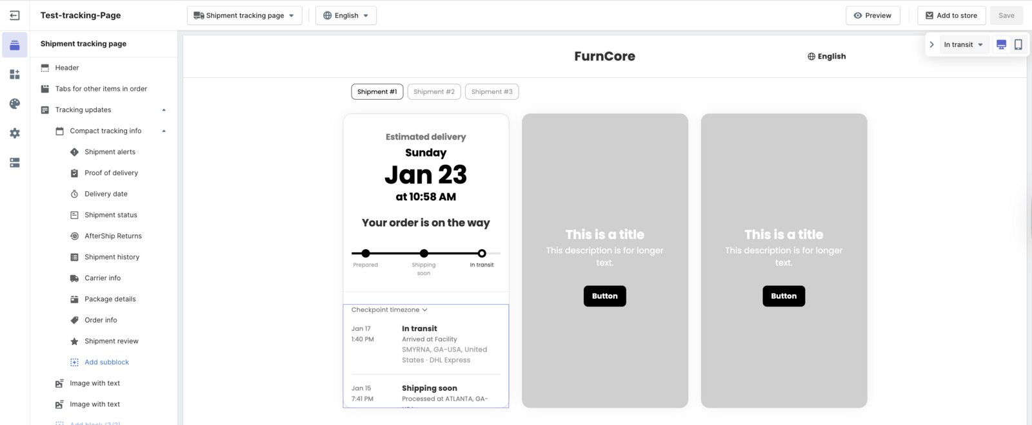Click the exit editor icon beside Test-tracking-Page
Viewport: 1032px width, 425px height.
[15, 15]
